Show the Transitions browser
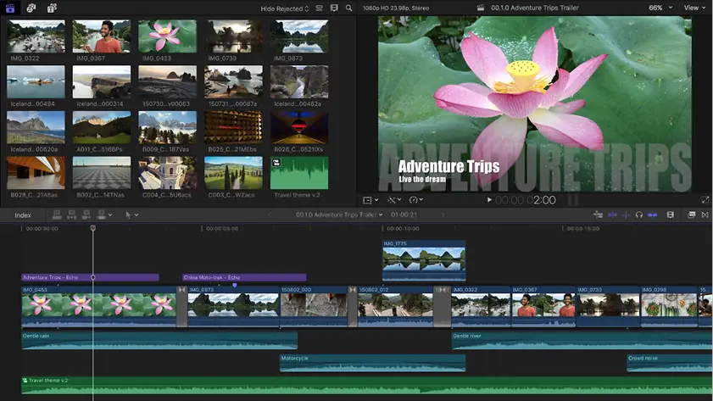The image size is (713, 401). pyautogui.click(x=705, y=214)
